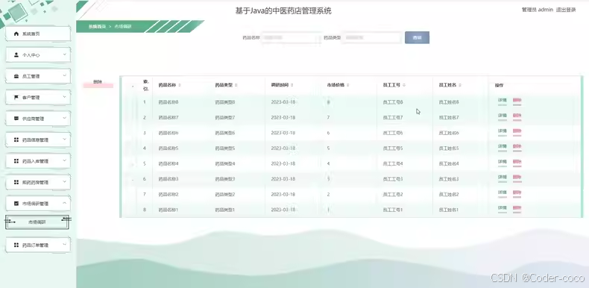Expand the 药品入库管理 menu chevron

64,160
